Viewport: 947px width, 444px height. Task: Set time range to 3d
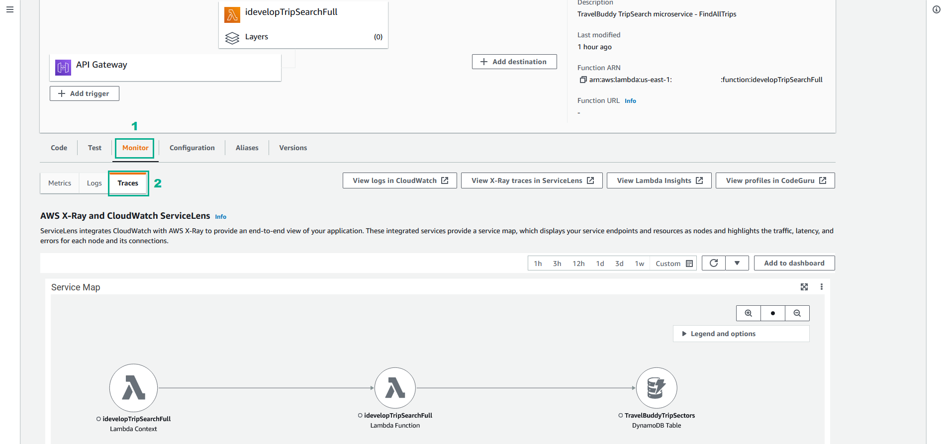coord(619,264)
